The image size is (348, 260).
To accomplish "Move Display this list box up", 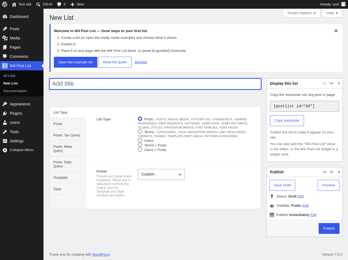I will click(x=325, y=83).
